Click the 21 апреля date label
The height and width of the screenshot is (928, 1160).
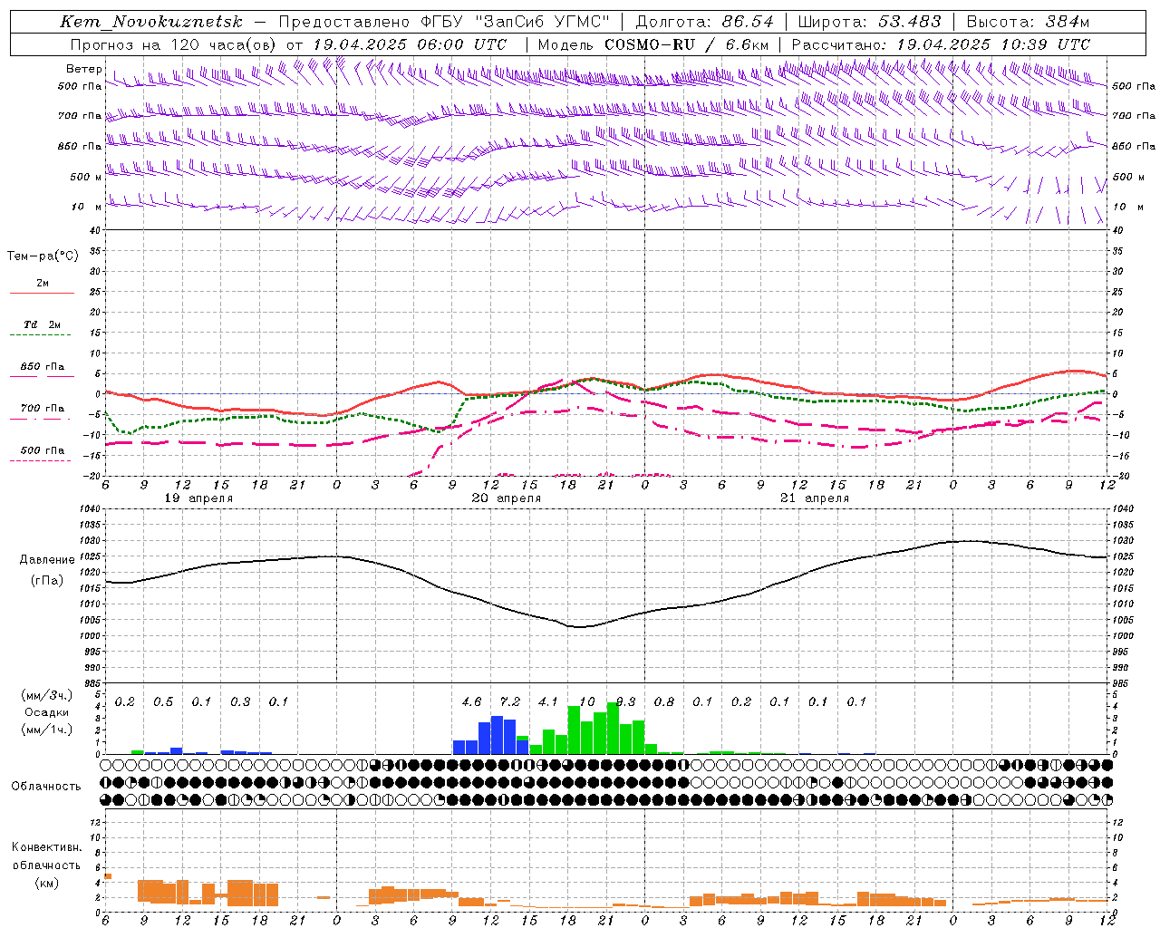click(x=815, y=498)
